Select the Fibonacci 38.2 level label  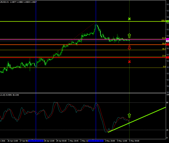click(164, 49)
